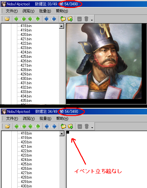The image size is (147, 188).
Task: Open the toolbar dropdown arrow in the 34/49 window
Action: tap(92, 128)
